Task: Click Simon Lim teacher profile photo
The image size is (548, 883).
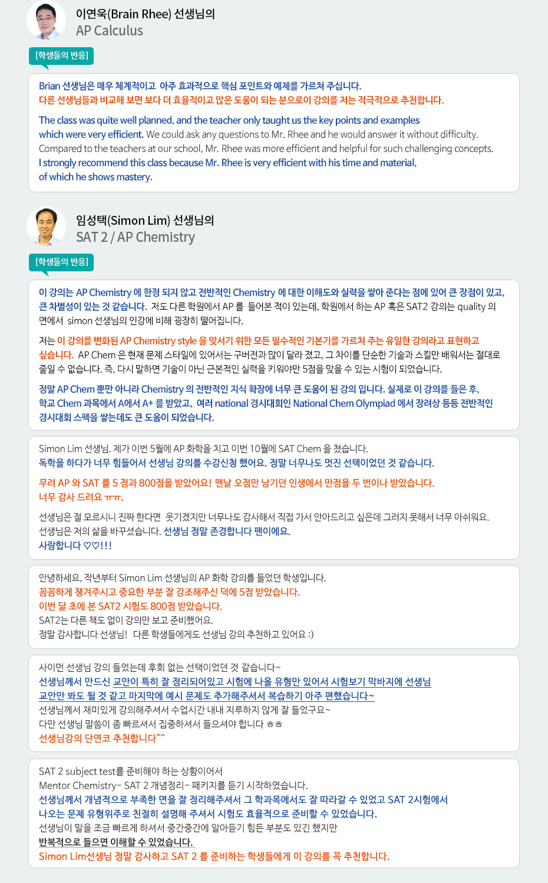Action: click(47, 227)
